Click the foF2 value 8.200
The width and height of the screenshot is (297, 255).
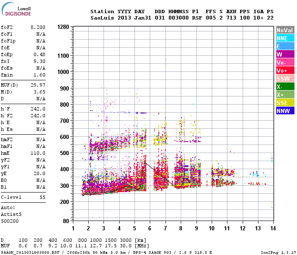(x=38, y=27)
